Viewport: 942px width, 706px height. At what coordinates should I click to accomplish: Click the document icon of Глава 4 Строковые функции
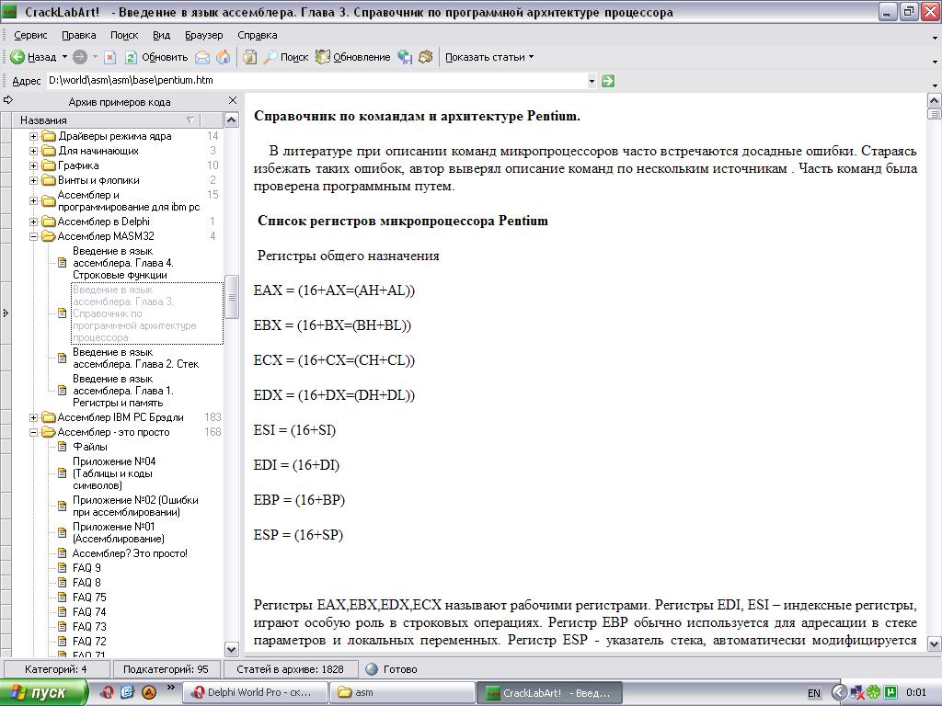pos(62,262)
